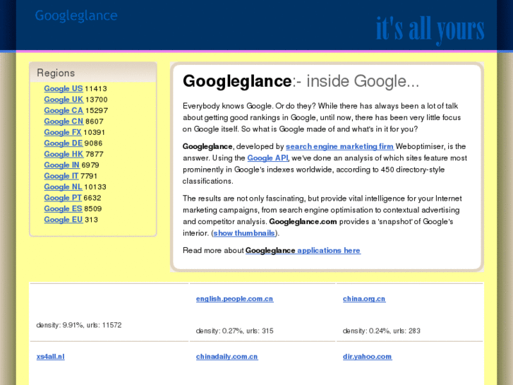Visit the Google HK region link
The height and width of the screenshot is (385, 513).
click(64, 154)
